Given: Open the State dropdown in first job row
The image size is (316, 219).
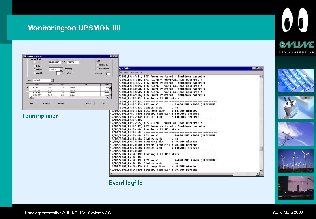Looking at the screenshot, I should click(x=110, y=88).
